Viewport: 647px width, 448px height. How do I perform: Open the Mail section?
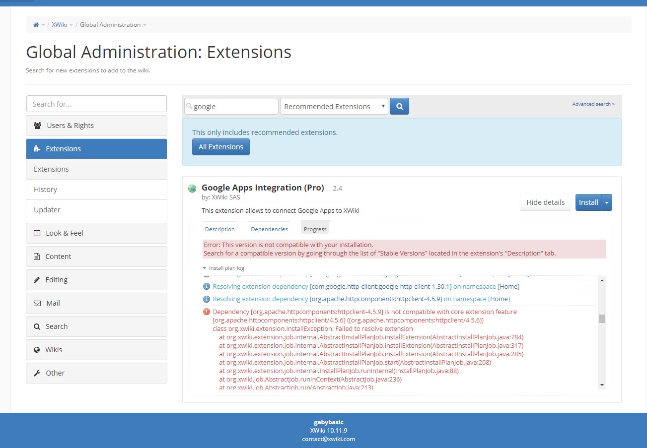coord(96,303)
